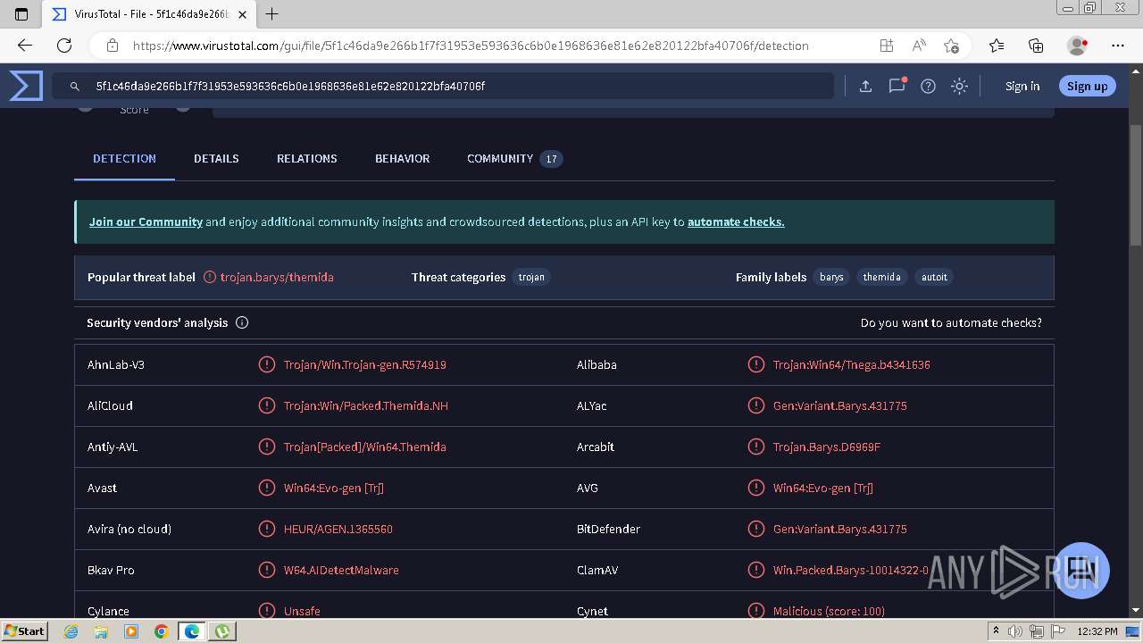Select the trojan threat category tag
This screenshot has width=1143, height=643.
[x=531, y=277]
